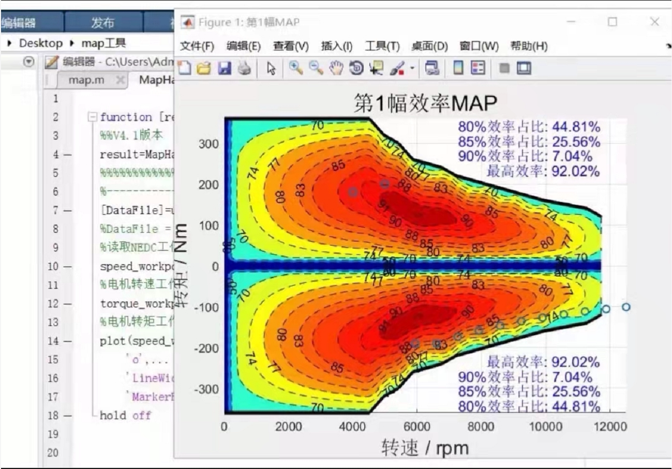
Task: Open the map工具 folder in address bar
Action: [103, 43]
